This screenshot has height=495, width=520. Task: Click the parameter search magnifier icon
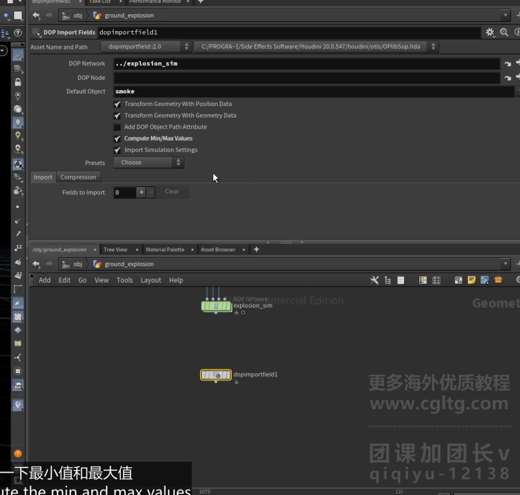504,32
